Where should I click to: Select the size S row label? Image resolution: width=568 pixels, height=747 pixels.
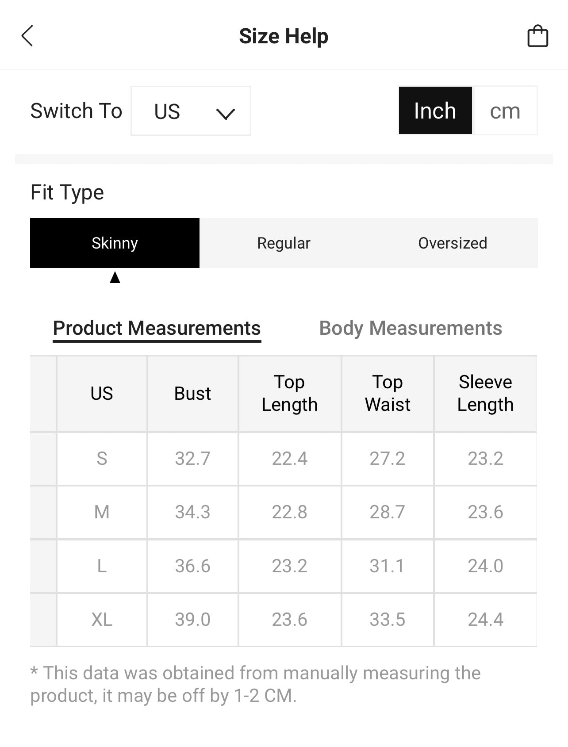coord(102,459)
